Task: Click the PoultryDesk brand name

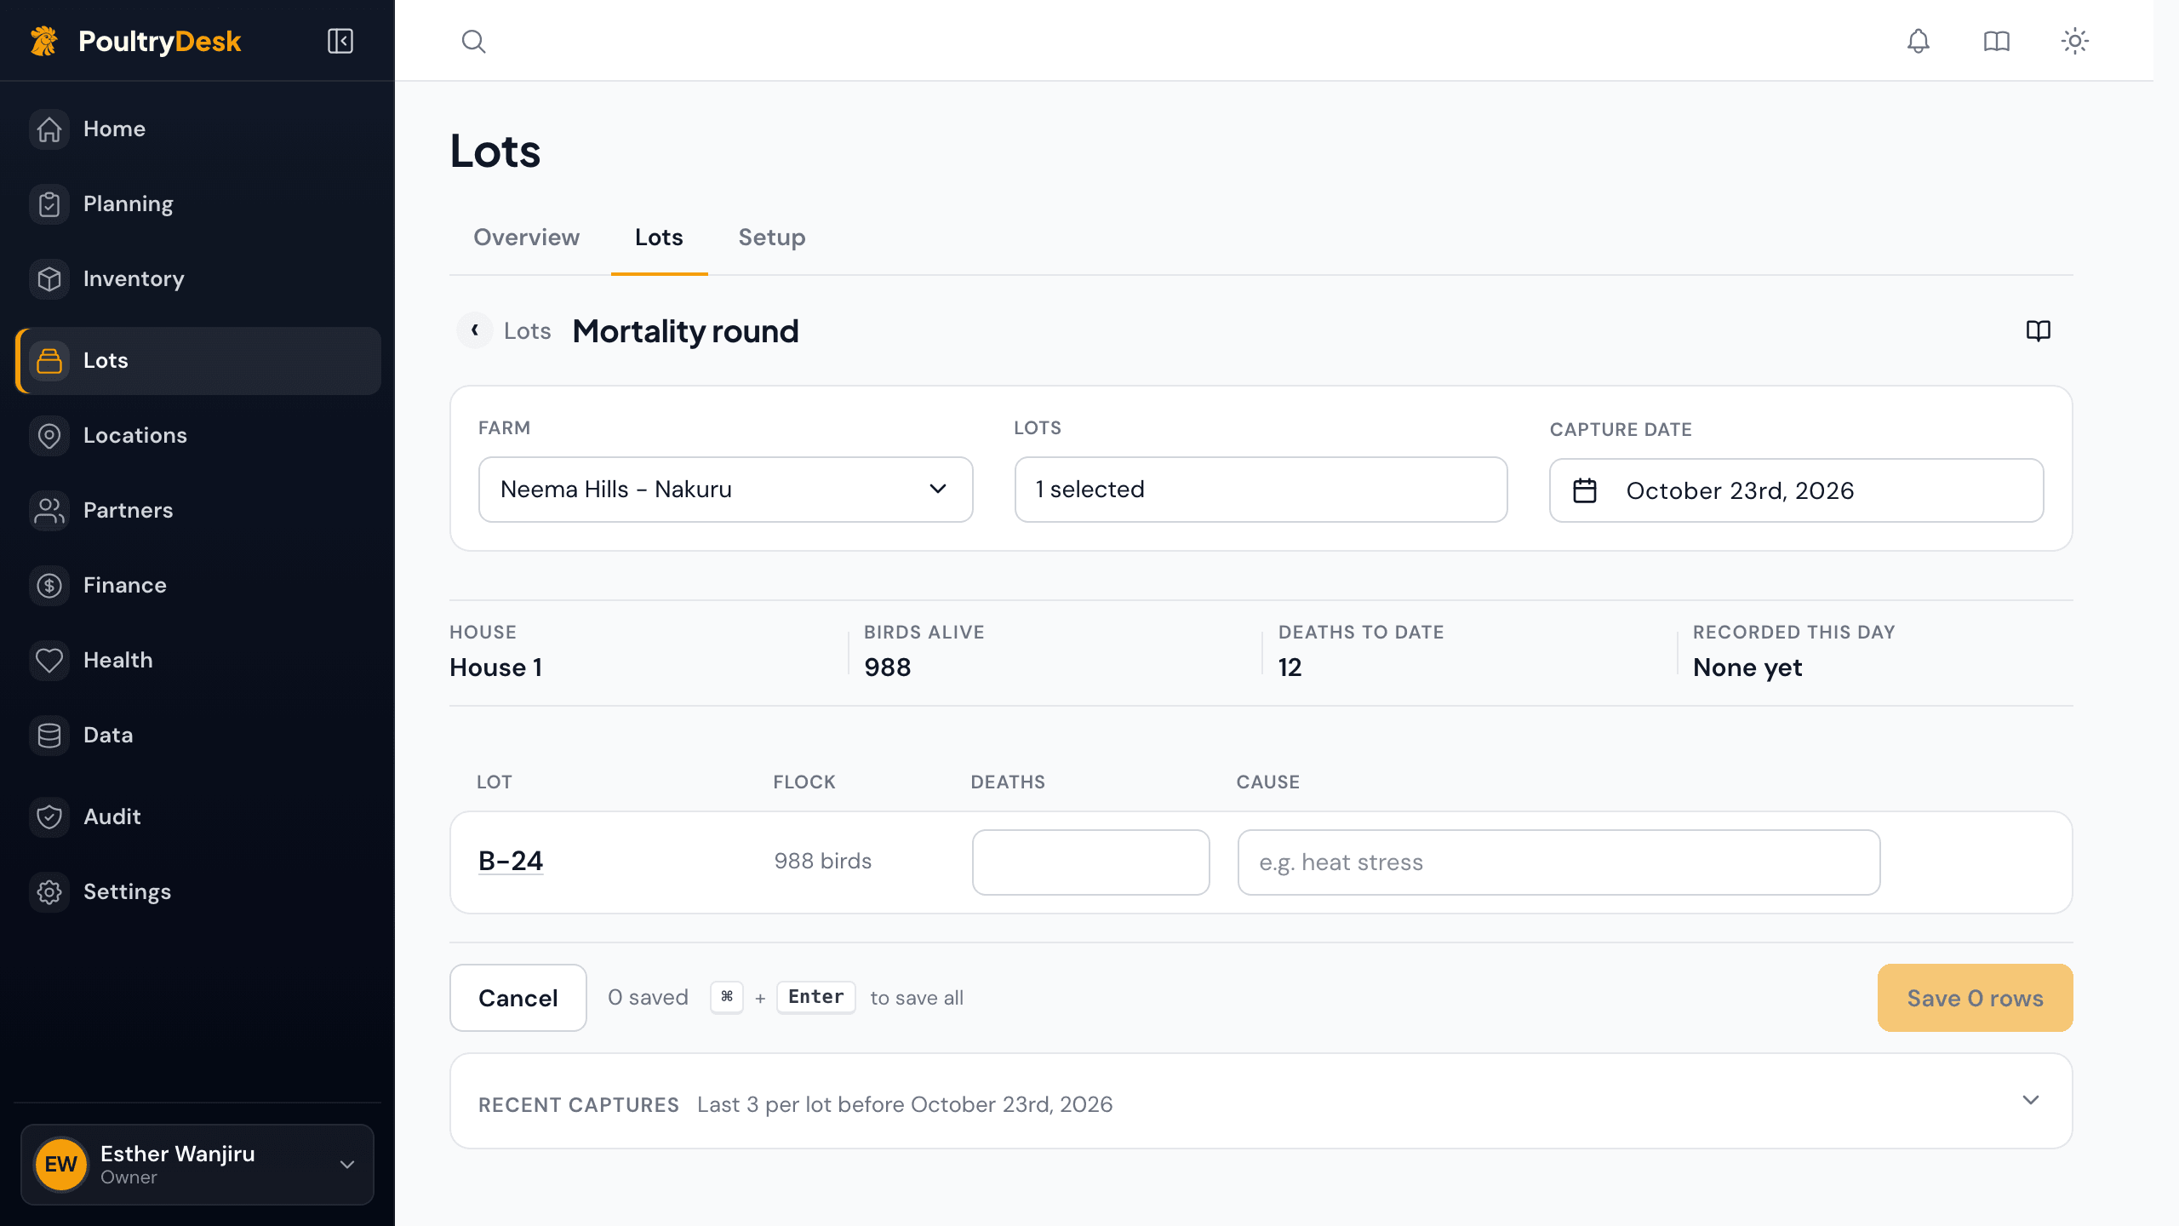Action: (160, 41)
